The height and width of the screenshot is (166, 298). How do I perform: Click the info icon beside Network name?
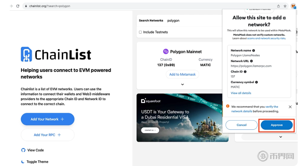tap(254, 51)
